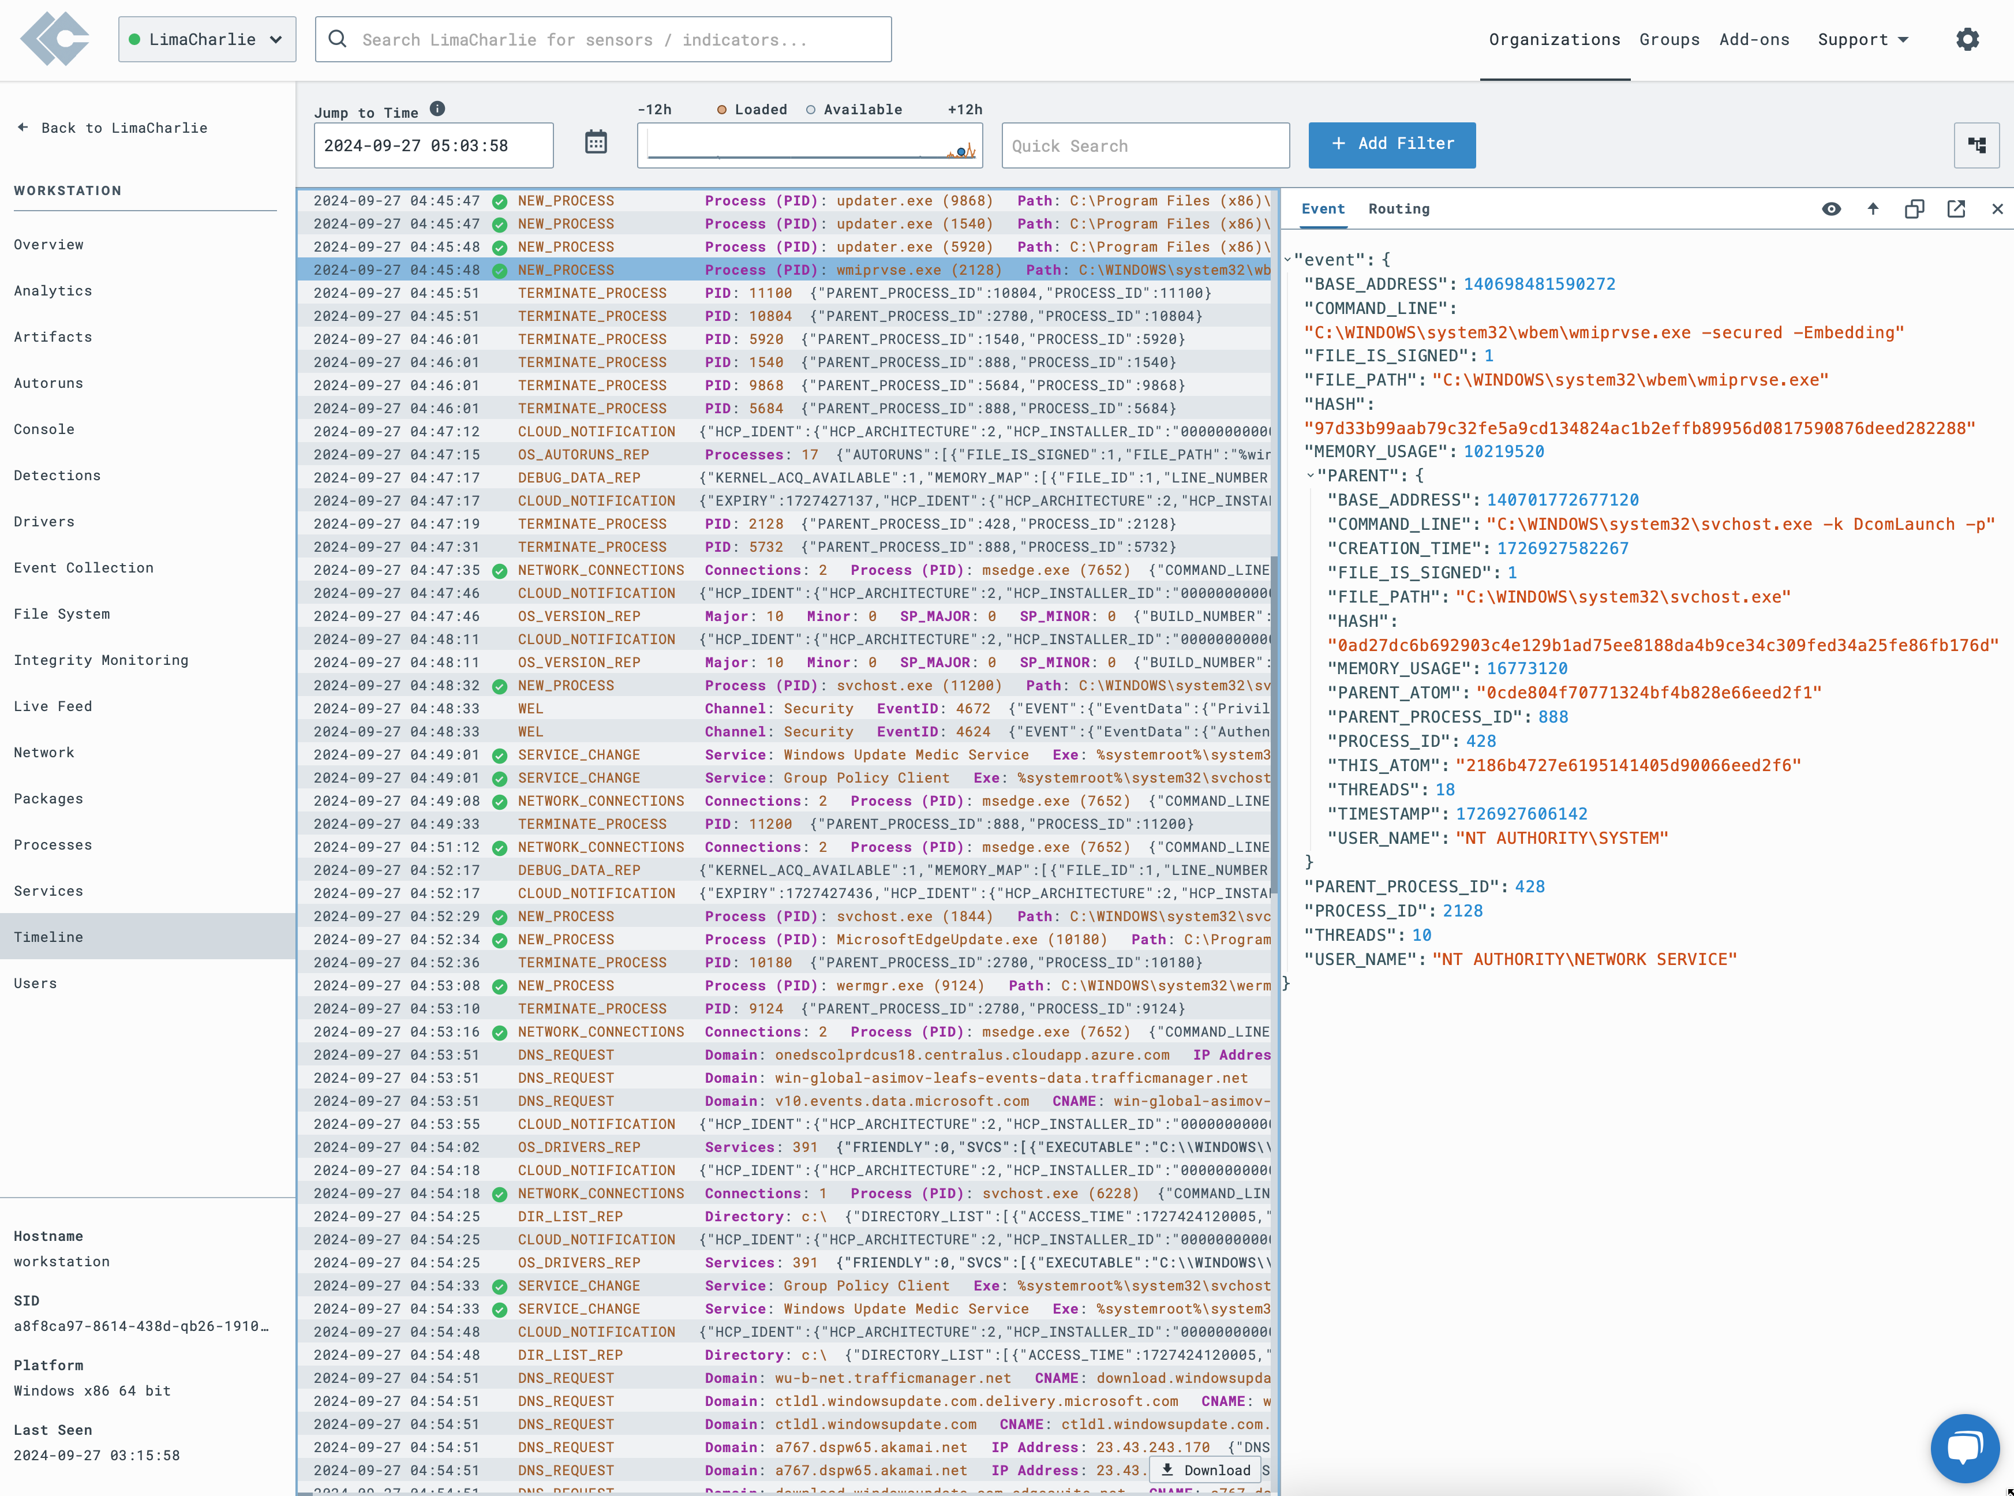Open Console sidebar item
This screenshot has height=1496, width=2014.
148,429
